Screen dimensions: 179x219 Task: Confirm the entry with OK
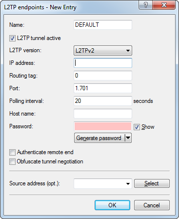(x=112, y=205)
